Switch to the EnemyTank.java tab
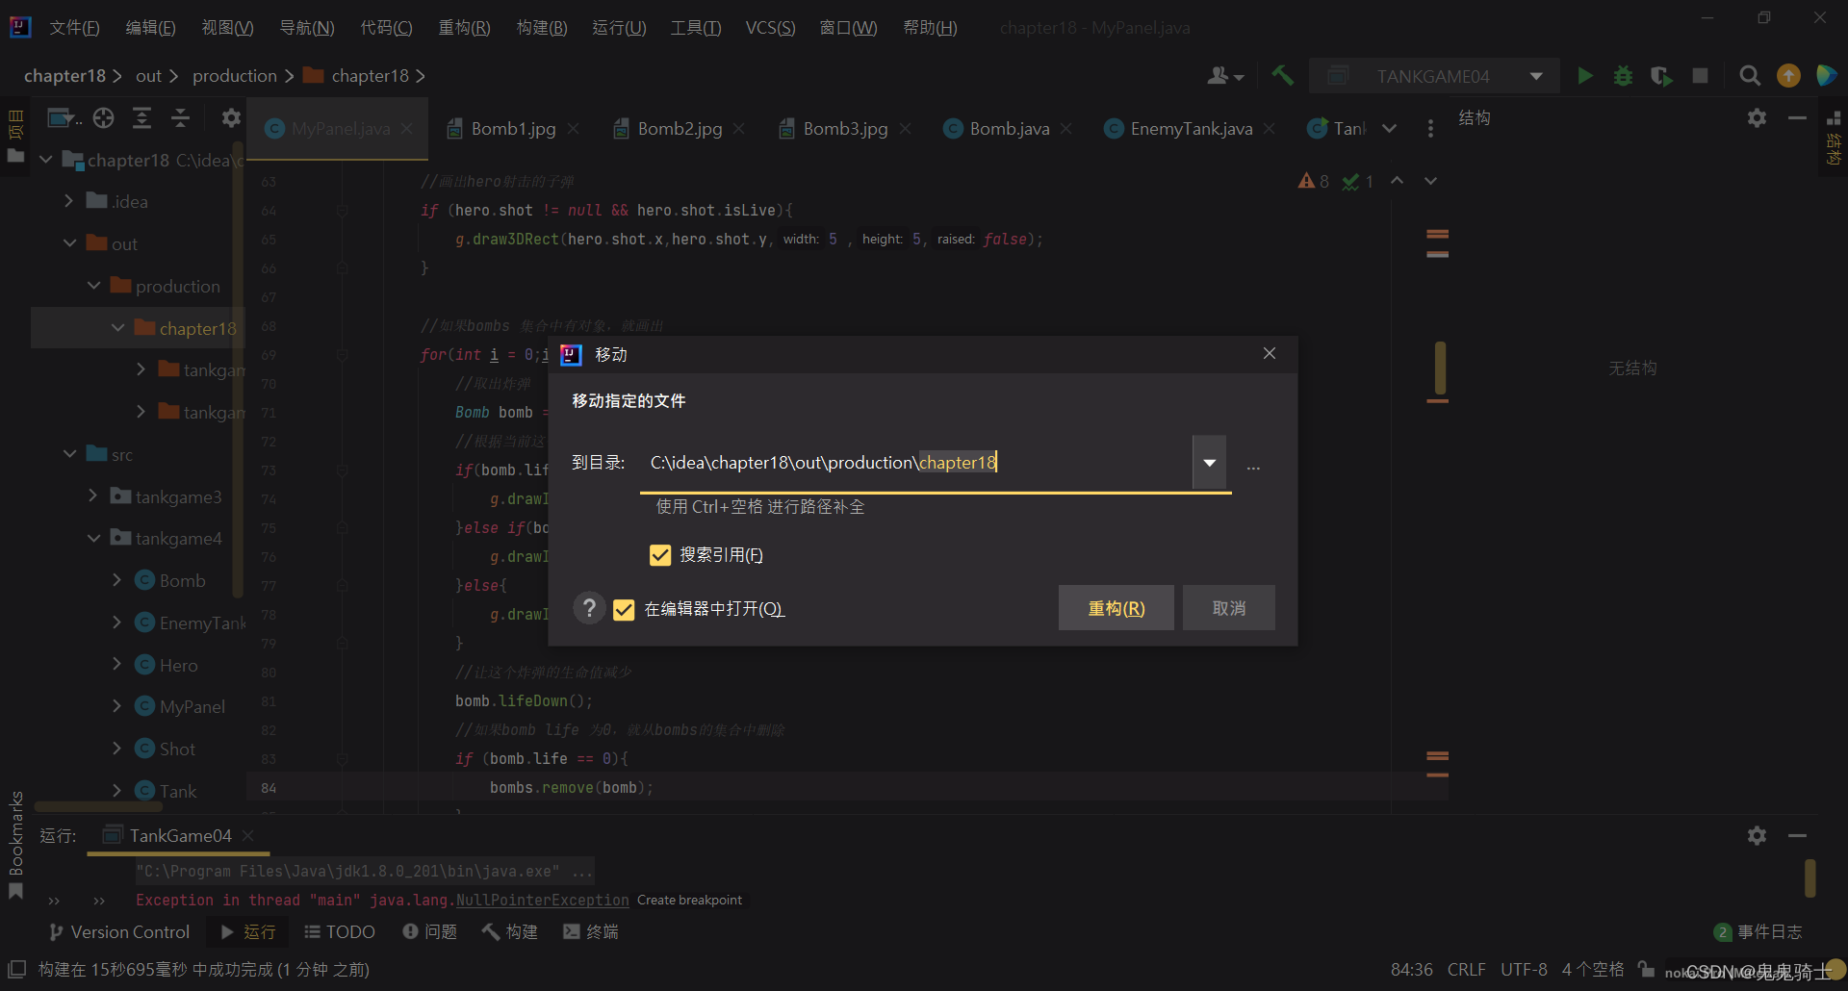Screen dimensions: 1848x991 1191,128
